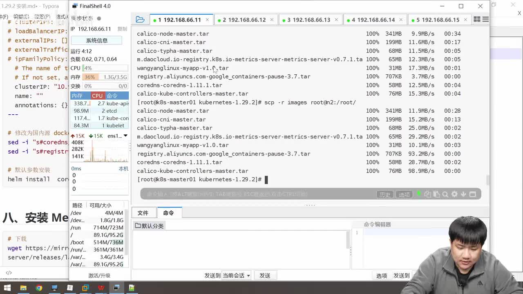Click the 本机 ping target label
The width and height of the screenshot is (523, 294).
pos(123,169)
